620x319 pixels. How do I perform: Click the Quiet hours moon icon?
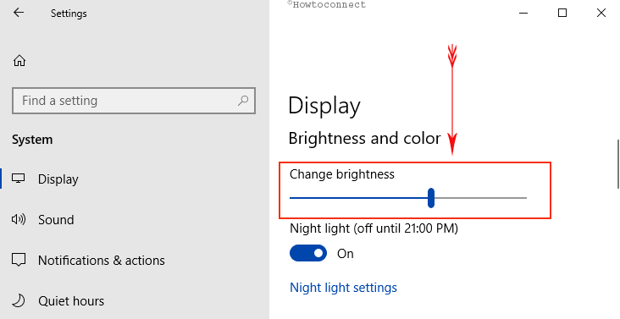[18, 300]
